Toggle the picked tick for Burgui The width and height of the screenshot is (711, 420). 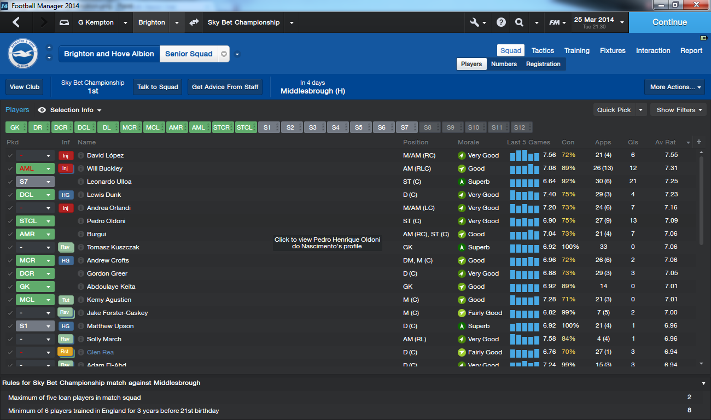point(9,234)
